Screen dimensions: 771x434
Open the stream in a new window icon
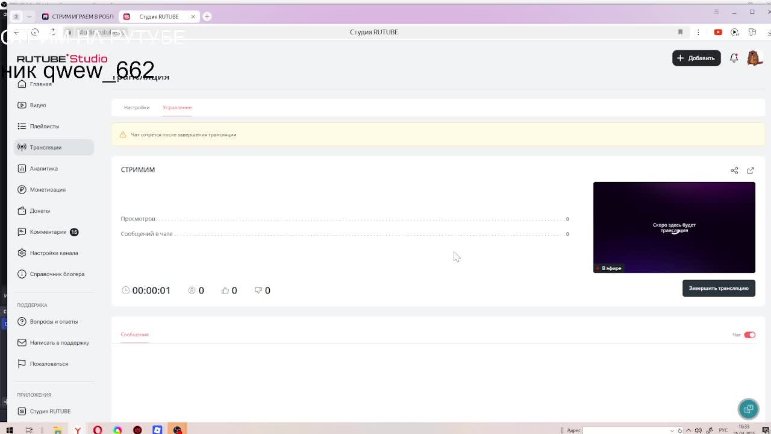[x=751, y=171]
